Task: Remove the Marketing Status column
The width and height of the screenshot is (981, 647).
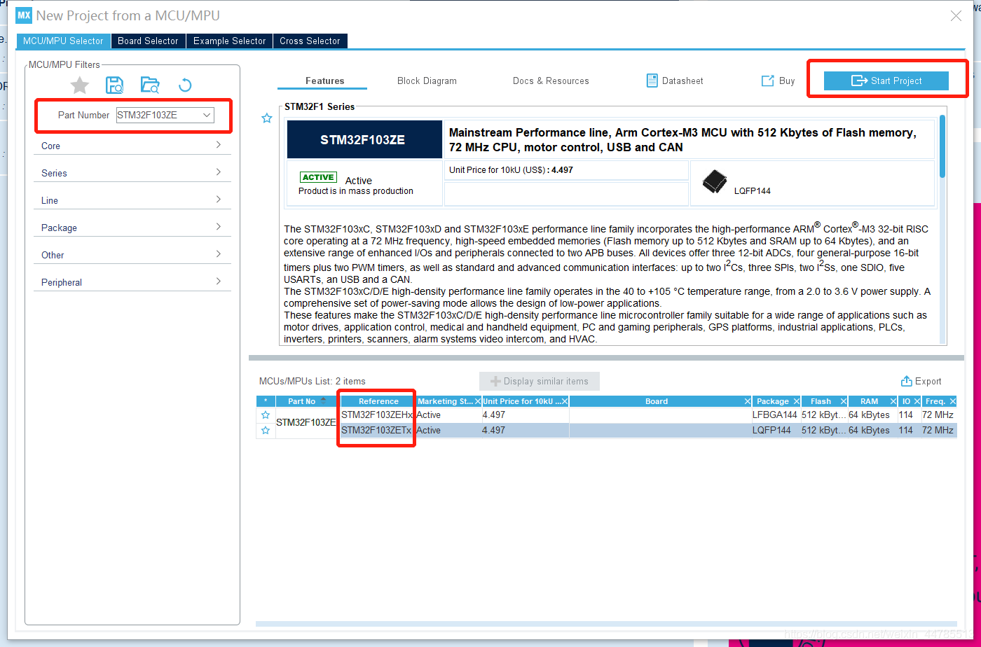Action: pos(478,401)
